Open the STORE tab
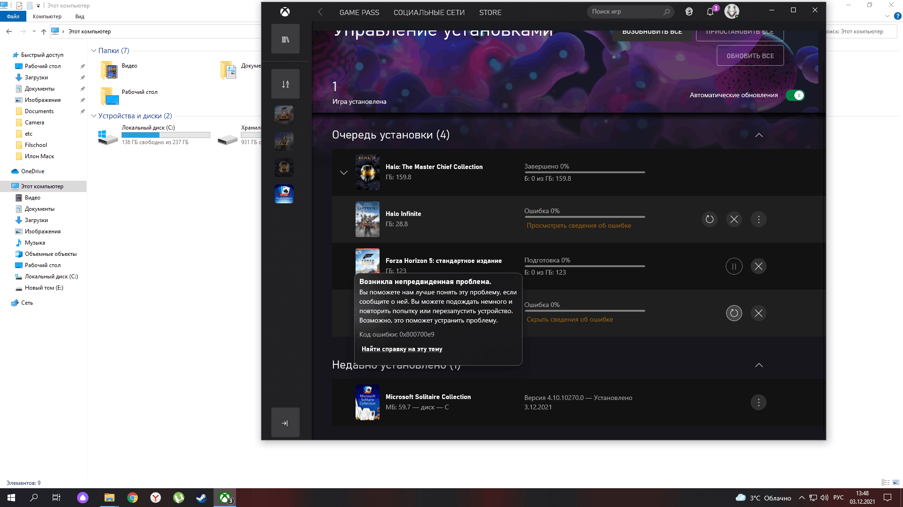Viewport: 903px width, 507px height. tap(490, 13)
